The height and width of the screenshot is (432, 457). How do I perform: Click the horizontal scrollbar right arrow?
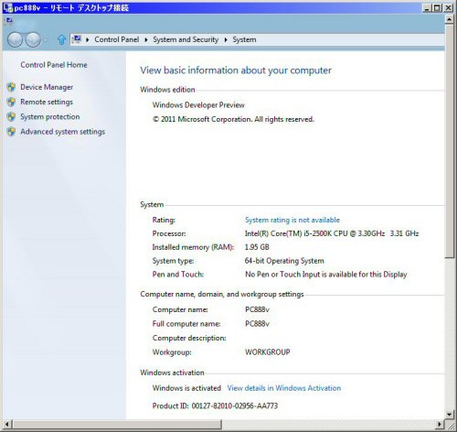coord(440,424)
